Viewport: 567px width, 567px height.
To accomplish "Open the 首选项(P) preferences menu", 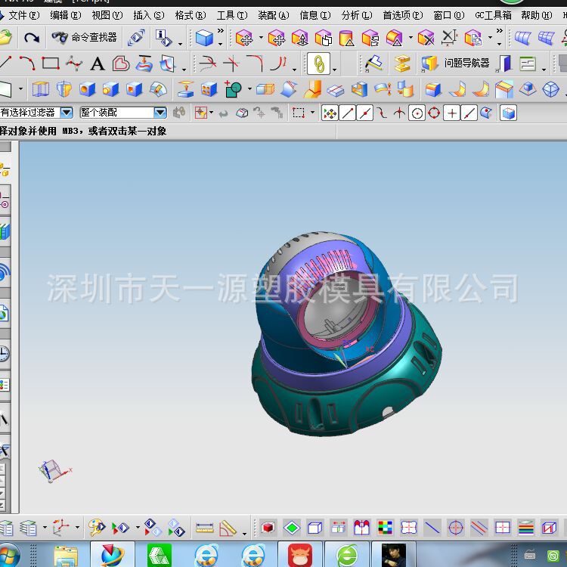I will click(x=403, y=15).
